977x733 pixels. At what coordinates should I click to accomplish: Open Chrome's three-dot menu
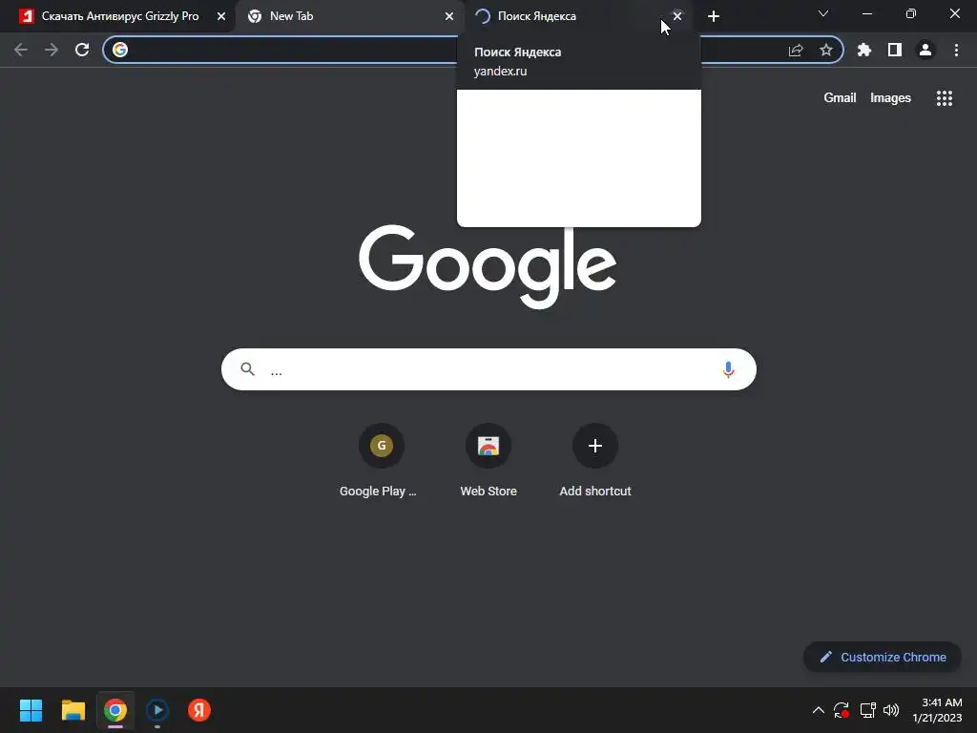(956, 50)
